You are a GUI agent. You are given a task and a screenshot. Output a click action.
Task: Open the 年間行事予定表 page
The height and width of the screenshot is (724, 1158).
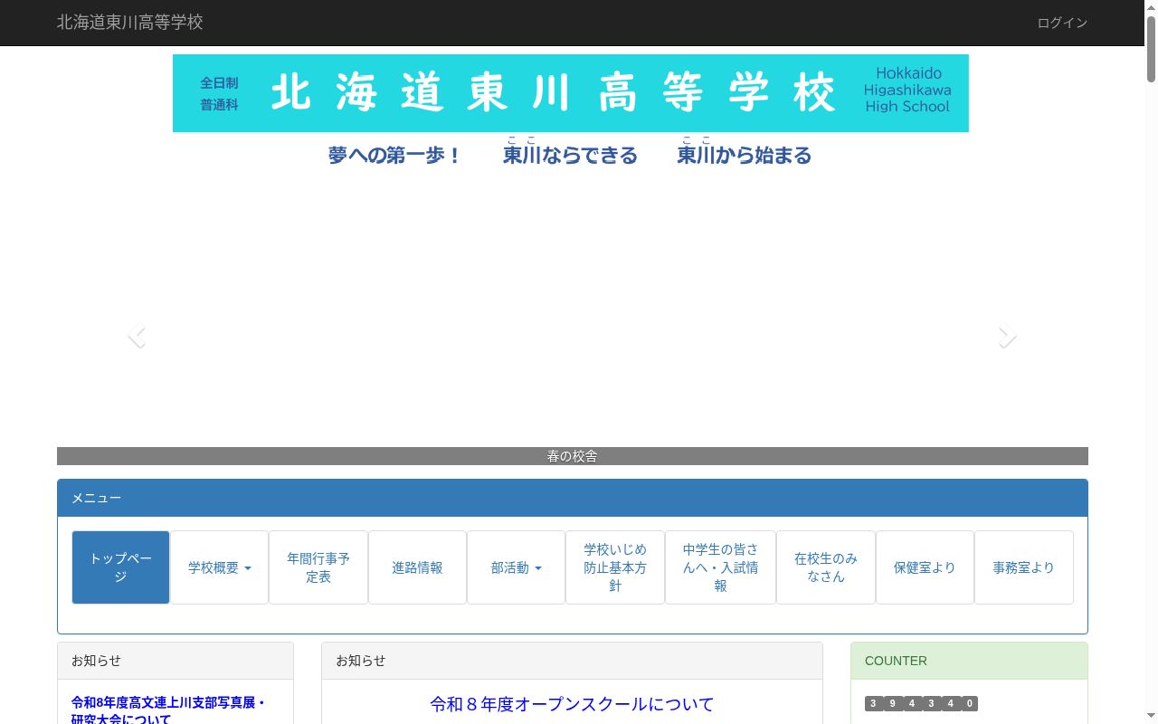[x=318, y=567]
